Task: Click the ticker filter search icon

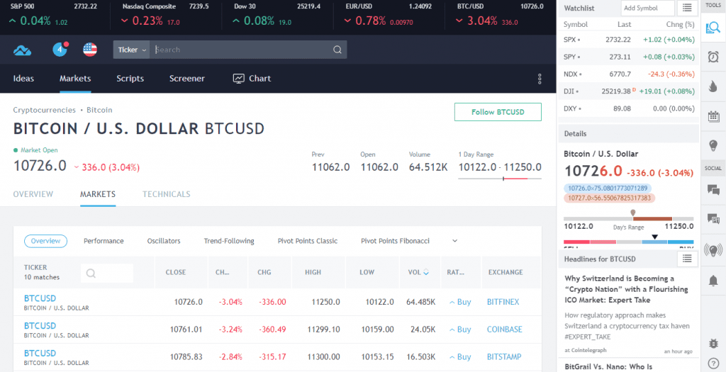Action: [91, 273]
